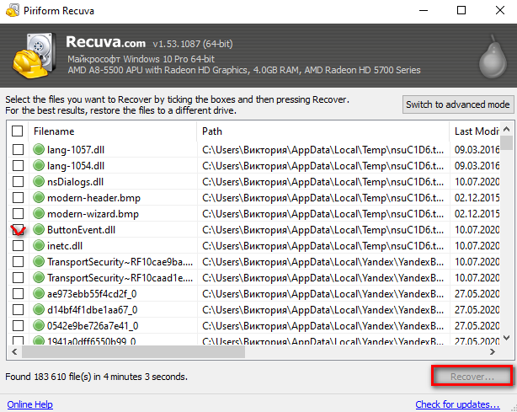Check the box for ae973ebb55f4cd2f_0
This screenshot has height=412, width=517.
pyautogui.click(x=19, y=293)
